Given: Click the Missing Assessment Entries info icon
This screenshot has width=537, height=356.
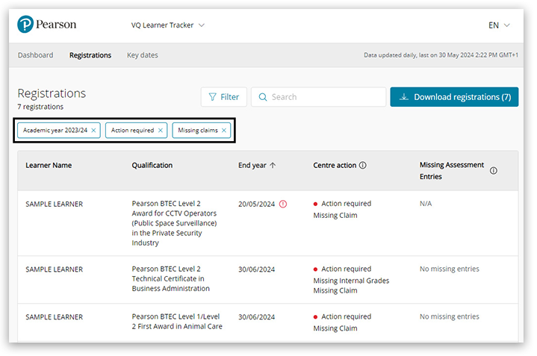Looking at the screenshot, I should (x=494, y=171).
